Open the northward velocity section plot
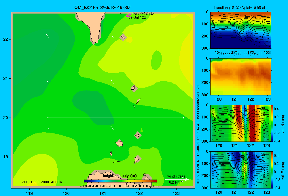Image resolution: width=288 pixels, height=196 pixels. coord(240,123)
